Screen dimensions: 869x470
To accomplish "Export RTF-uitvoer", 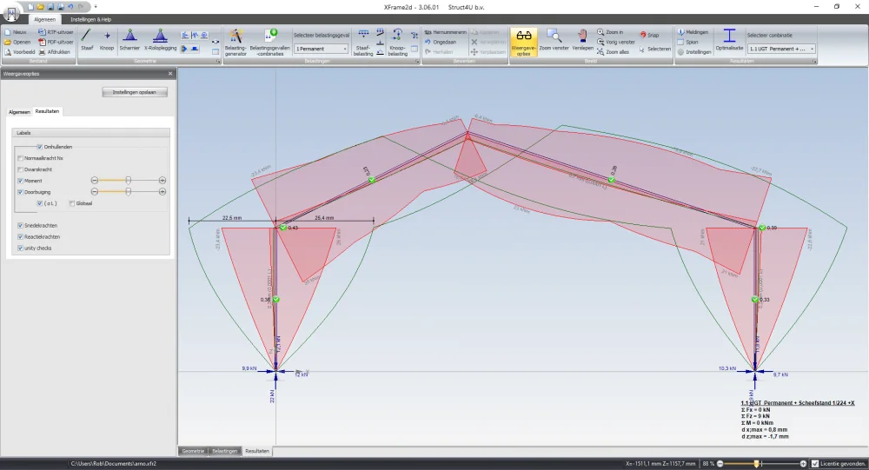I will (x=56, y=32).
